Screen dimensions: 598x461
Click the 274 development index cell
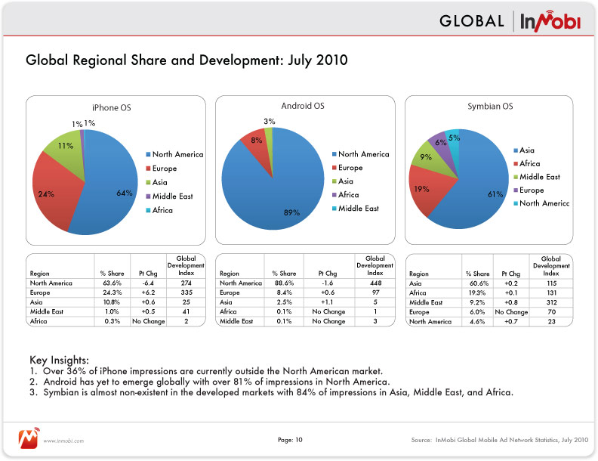pyautogui.click(x=186, y=283)
